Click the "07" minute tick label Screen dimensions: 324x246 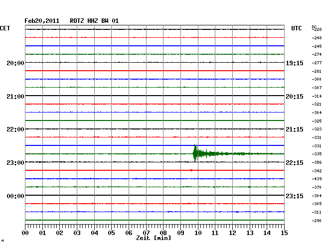pyautogui.click(x=146, y=233)
